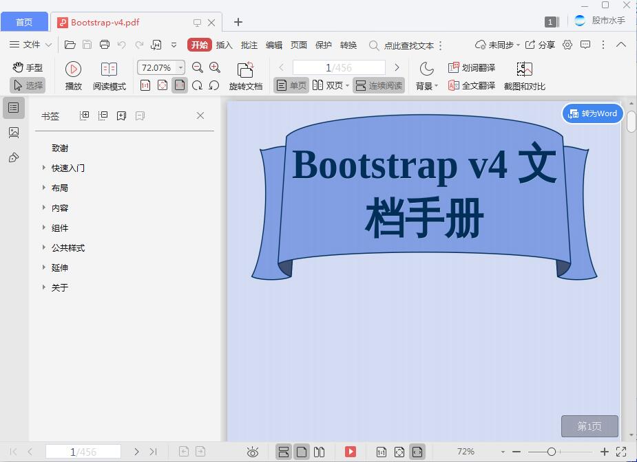Open 背景 background dropdown
The image size is (637, 462).
(426, 76)
